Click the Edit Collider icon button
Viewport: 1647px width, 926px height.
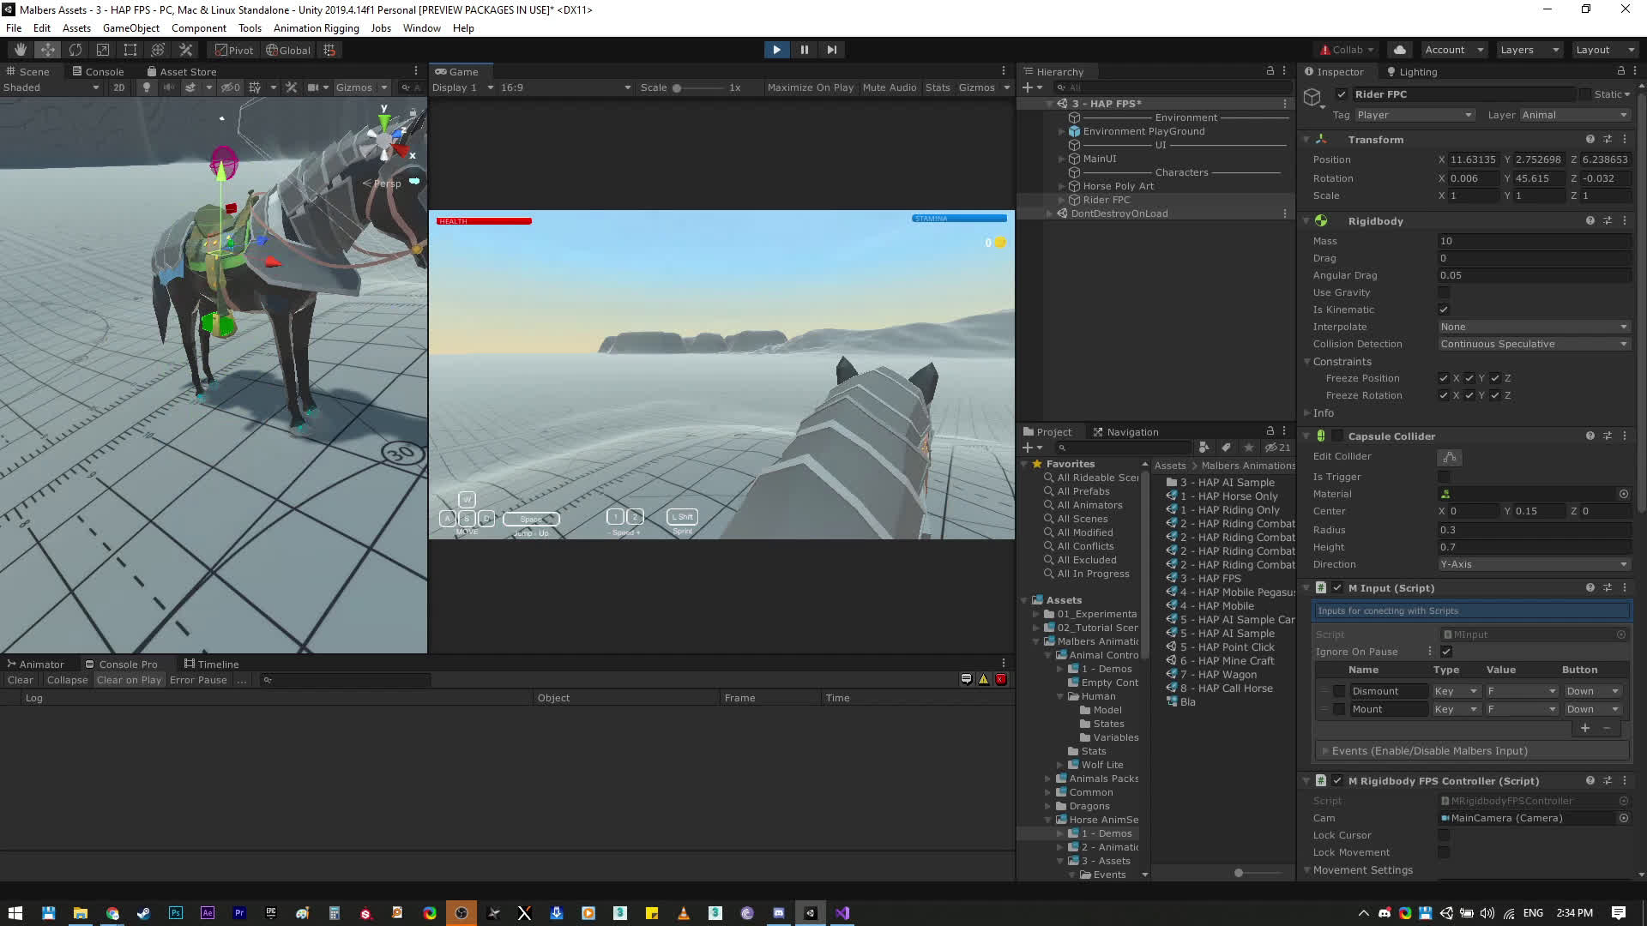(1449, 457)
